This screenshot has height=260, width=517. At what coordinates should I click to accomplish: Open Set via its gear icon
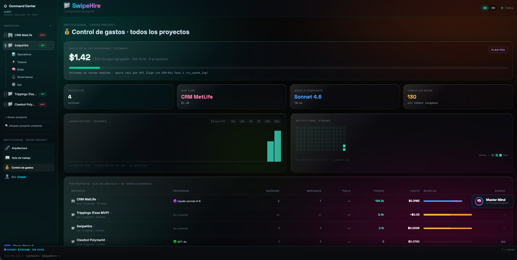[13, 85]
